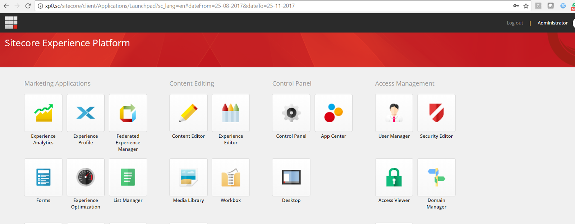View site information icon in address bar
Viewport: 575px width, 224px height.
coord(40,6)
